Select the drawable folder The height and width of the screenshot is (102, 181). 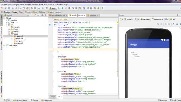(16, 27)
